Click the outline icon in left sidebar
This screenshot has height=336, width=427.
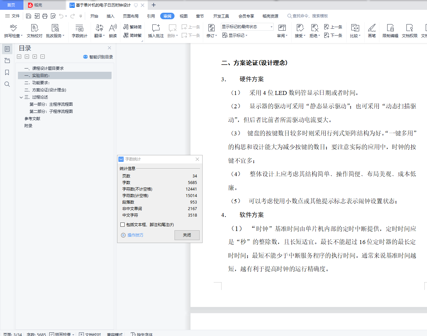pos(7,49)
